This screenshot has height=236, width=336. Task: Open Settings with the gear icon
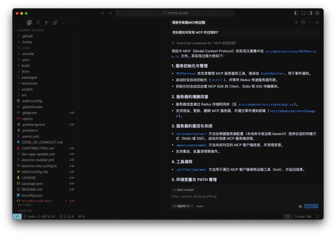(317, 13)
